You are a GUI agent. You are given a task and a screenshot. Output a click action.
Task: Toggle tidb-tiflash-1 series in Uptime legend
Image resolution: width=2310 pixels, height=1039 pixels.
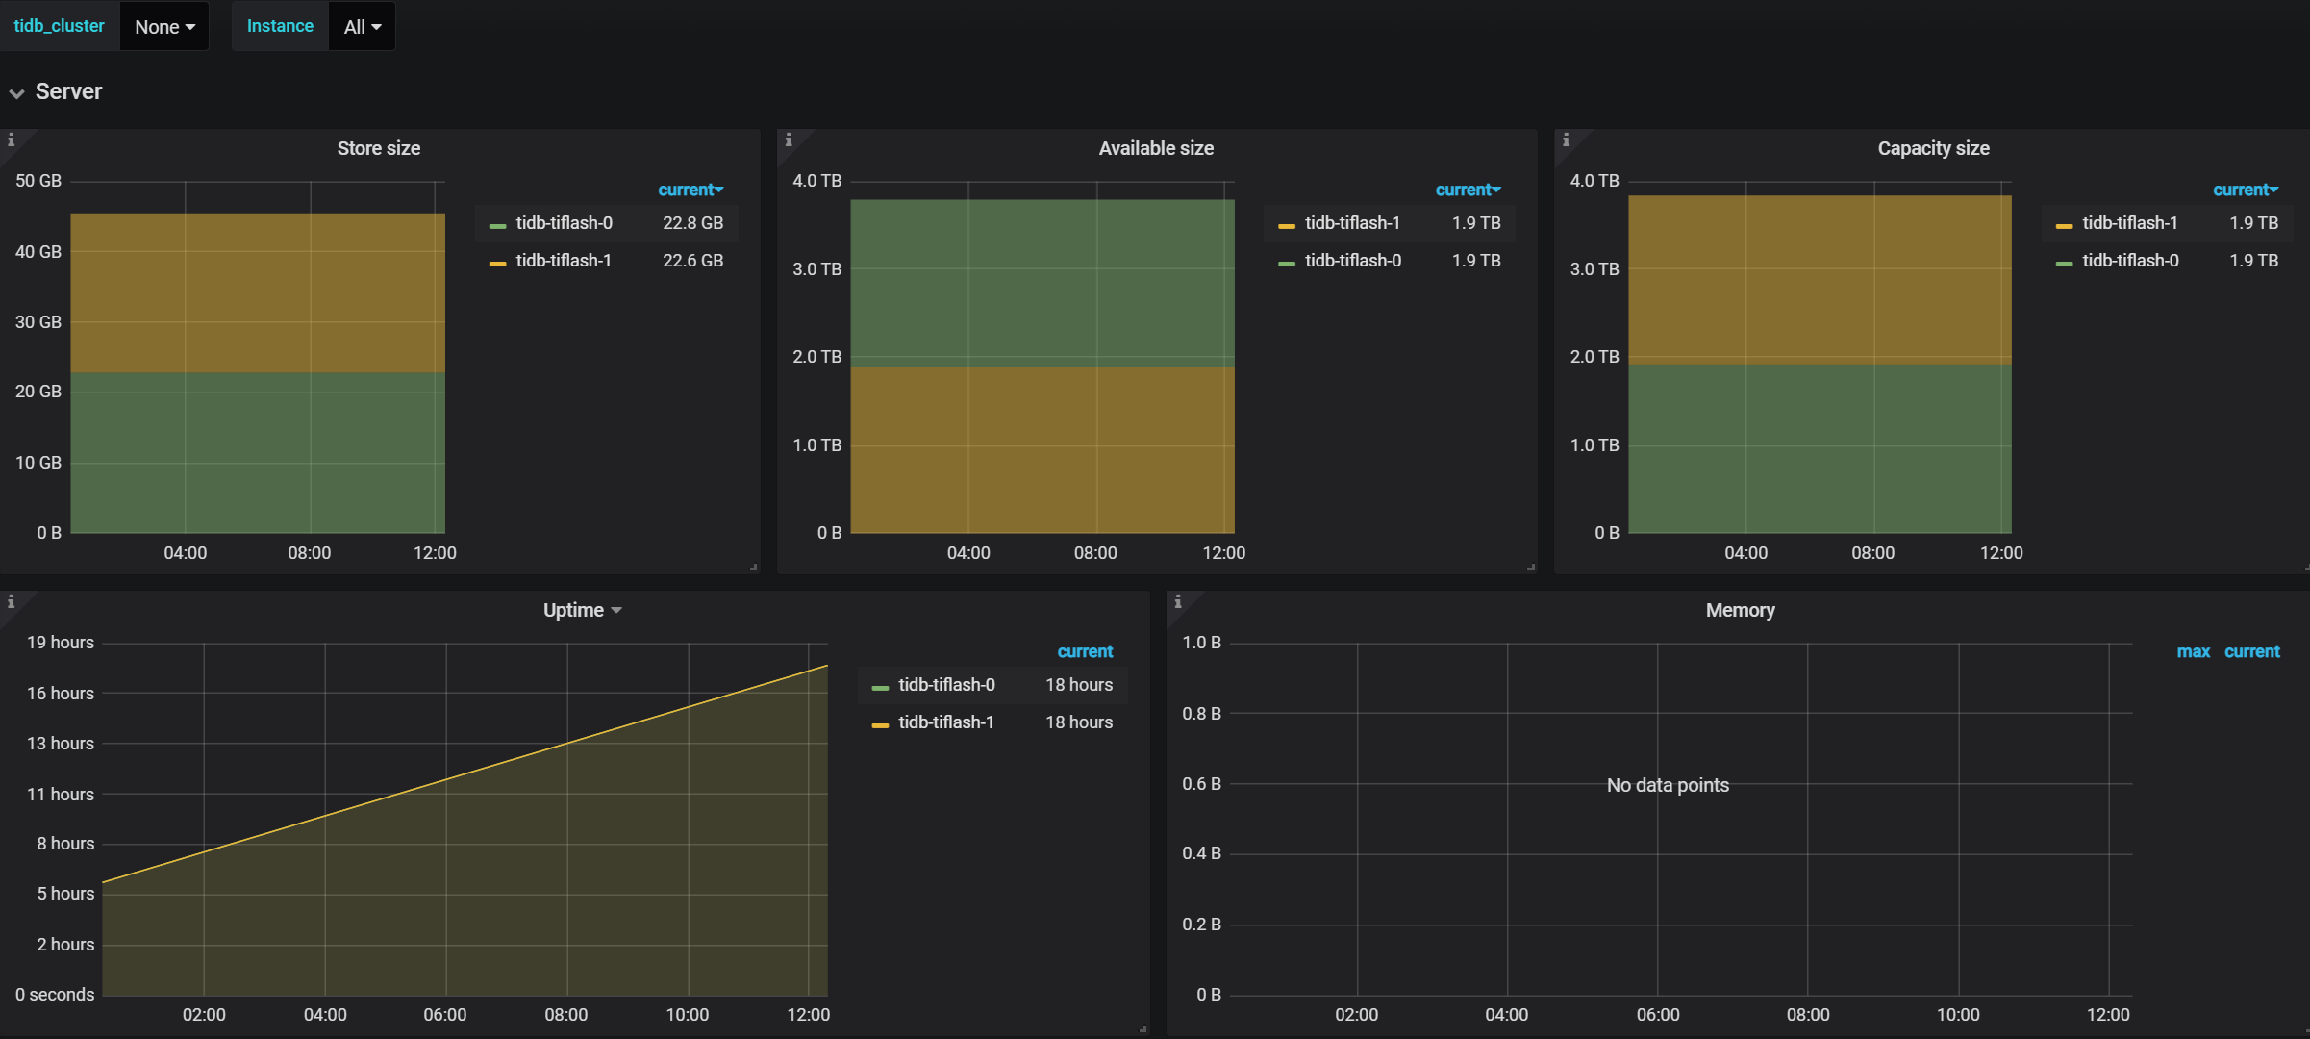click(x=945, y=722)
